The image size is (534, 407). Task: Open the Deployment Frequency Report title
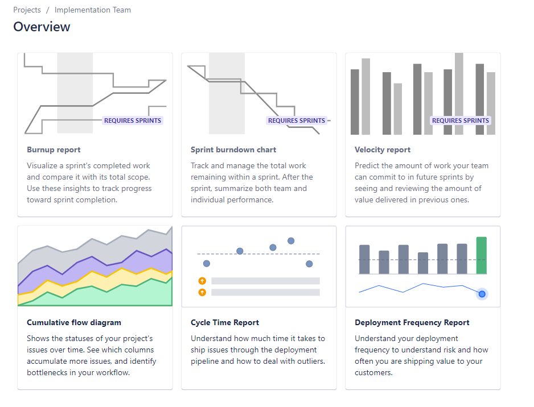pyautogui.click(x=412, y=322)
